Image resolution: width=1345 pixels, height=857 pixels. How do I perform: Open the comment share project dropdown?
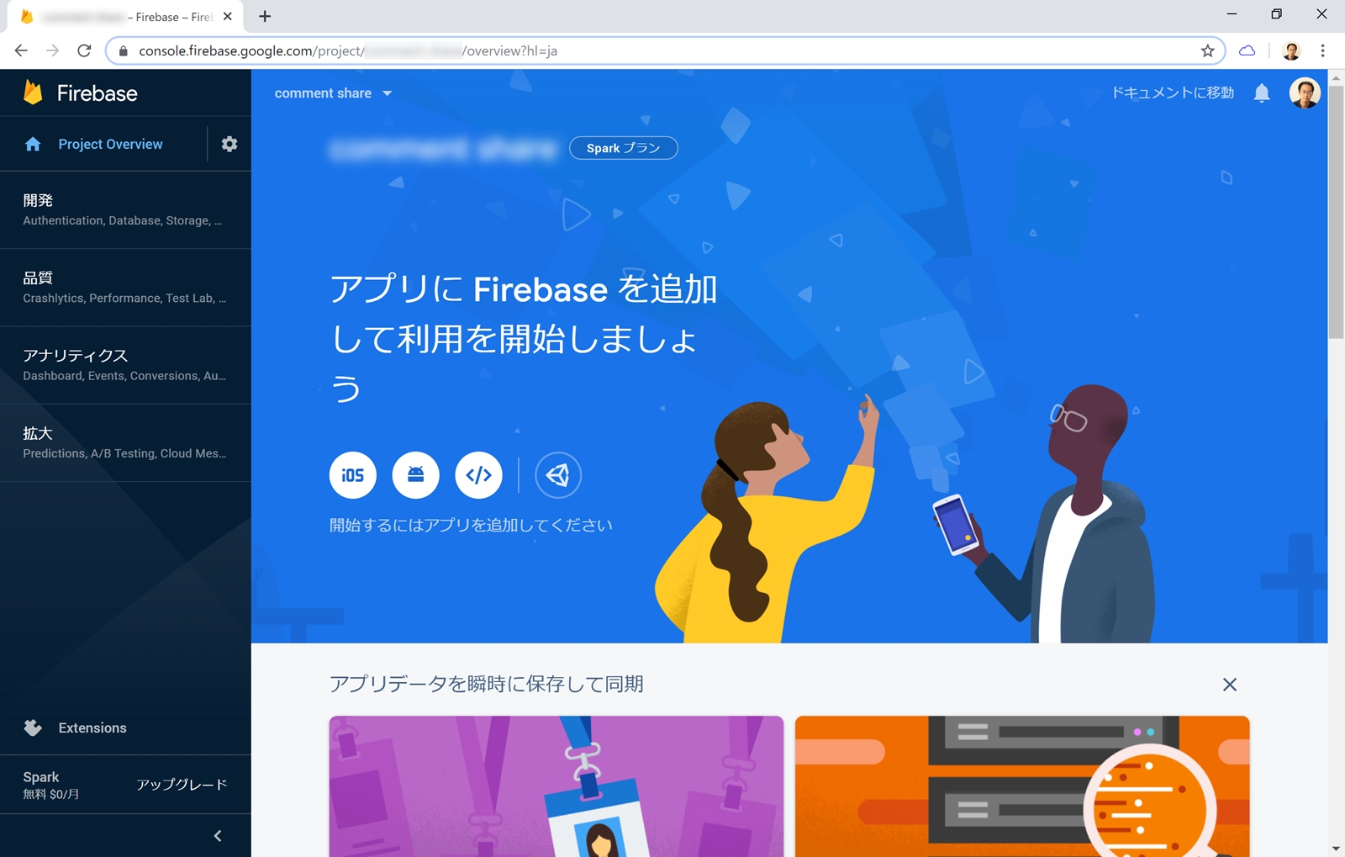point(333,93)
